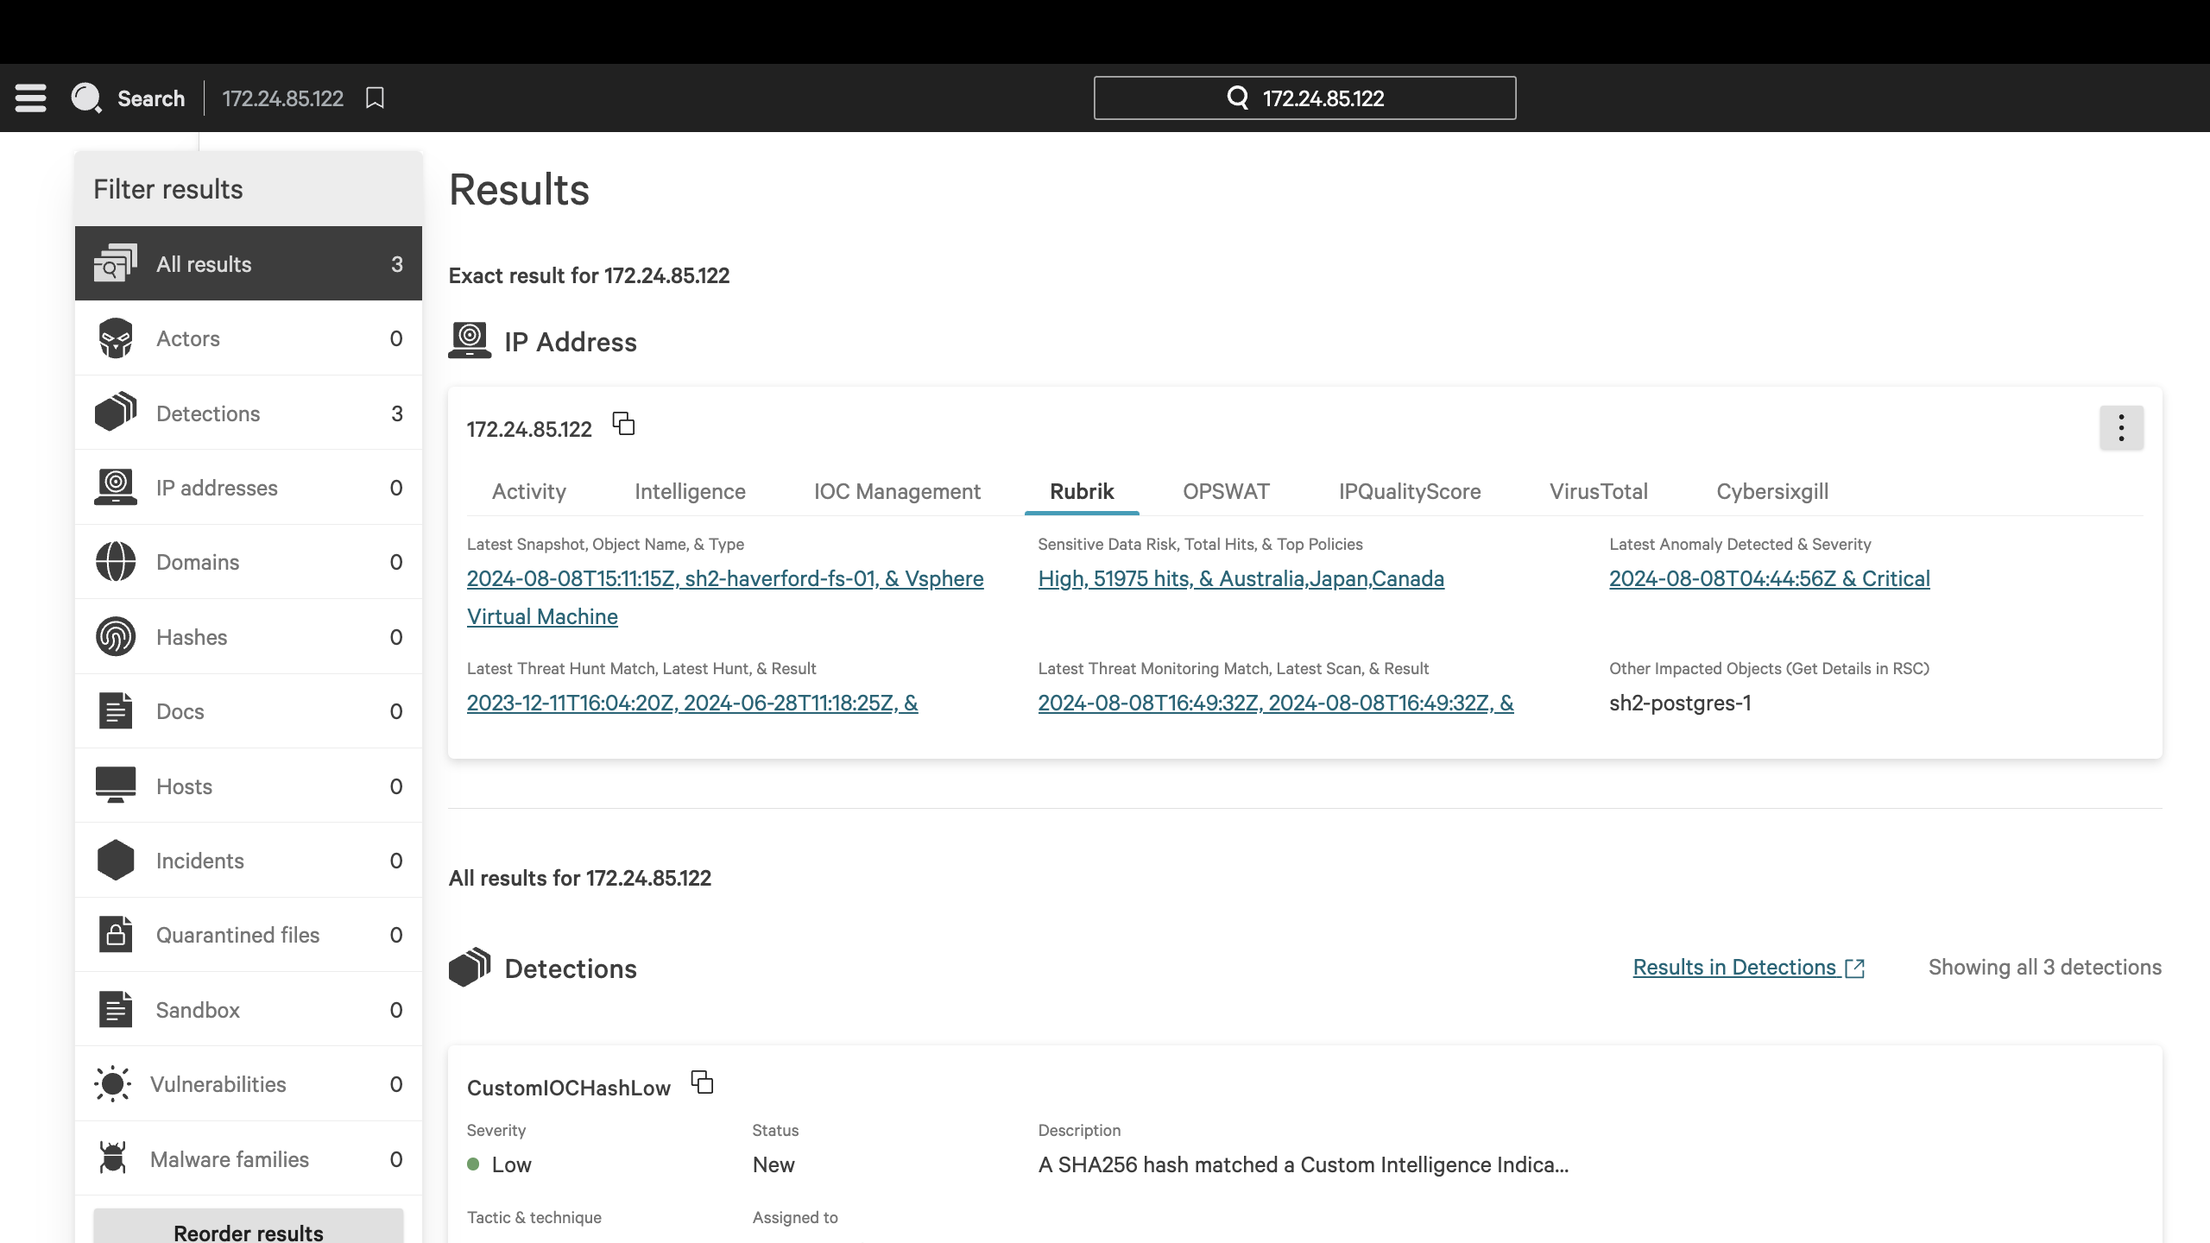Image resolution: width=2210 pixels, height=1243 pixels.
Task: Switch to the VirusTotal tab on IP card
Action: pos(1598,490)
